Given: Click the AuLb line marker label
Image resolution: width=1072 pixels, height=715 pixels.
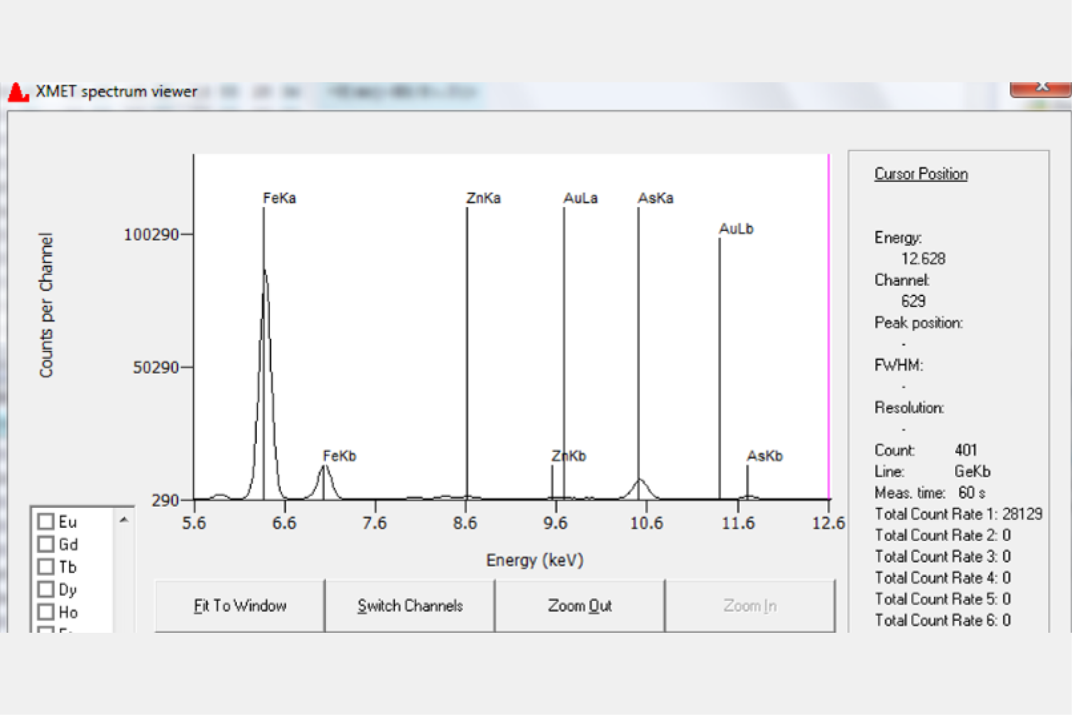Looking at the screenshot, I should coord(736,229).
